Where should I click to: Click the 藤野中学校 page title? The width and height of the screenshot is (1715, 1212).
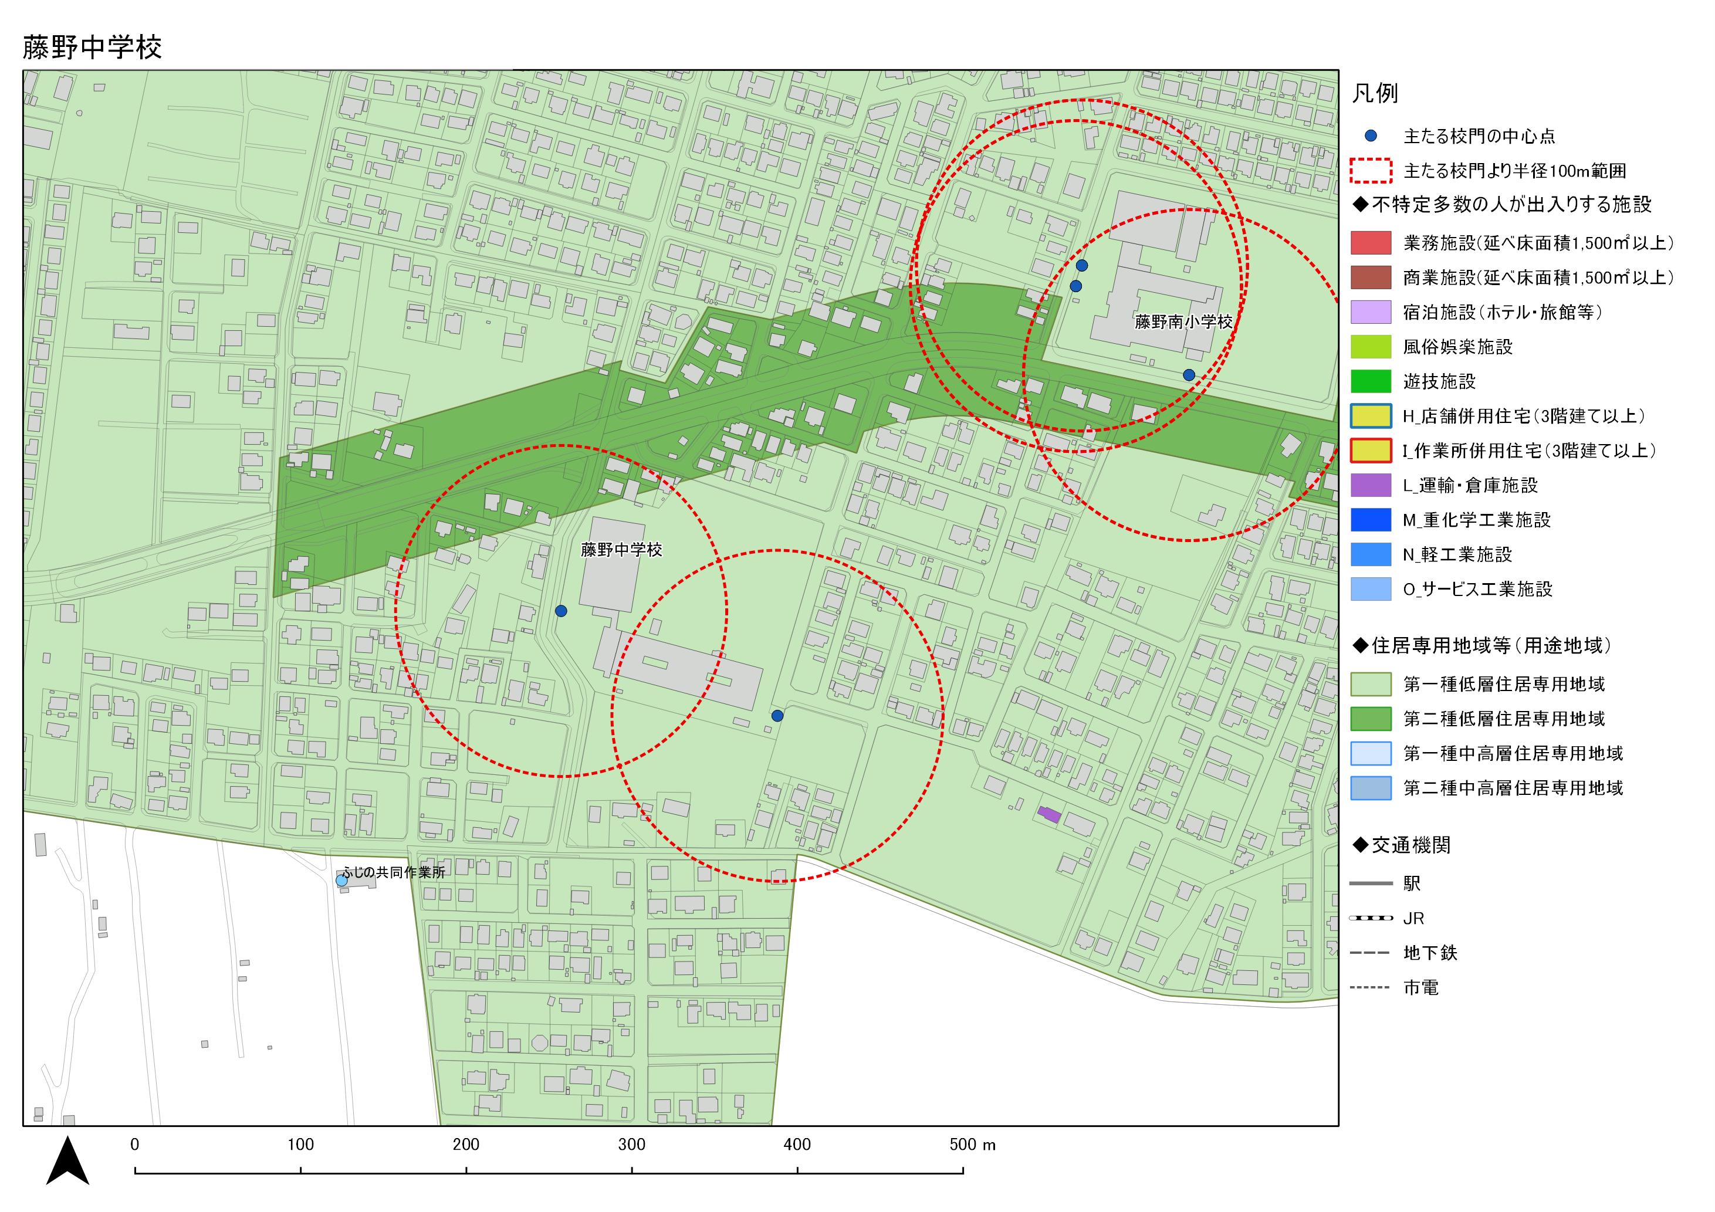[x=93, y=47]
